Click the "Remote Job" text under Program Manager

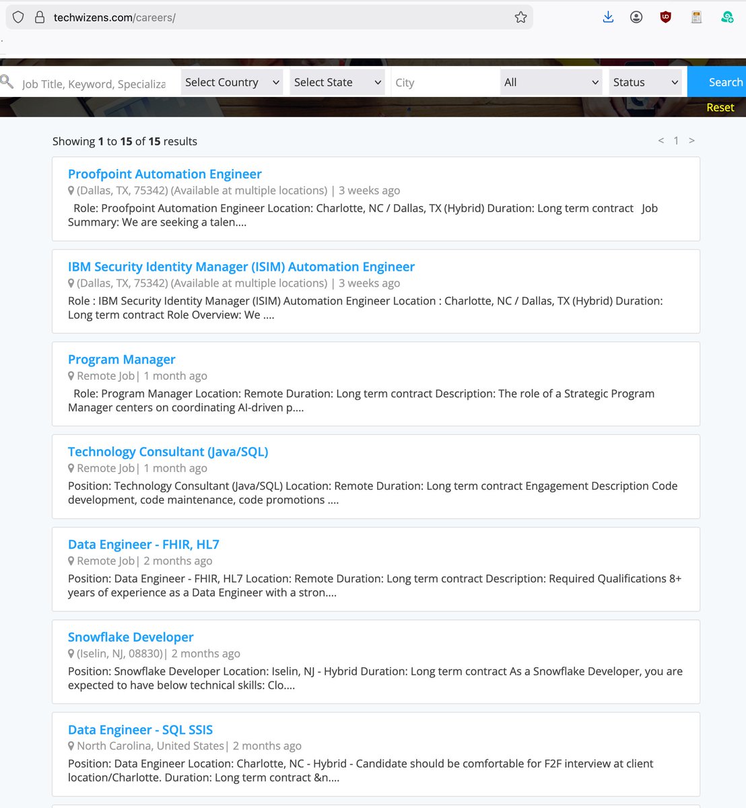(106, 376)
